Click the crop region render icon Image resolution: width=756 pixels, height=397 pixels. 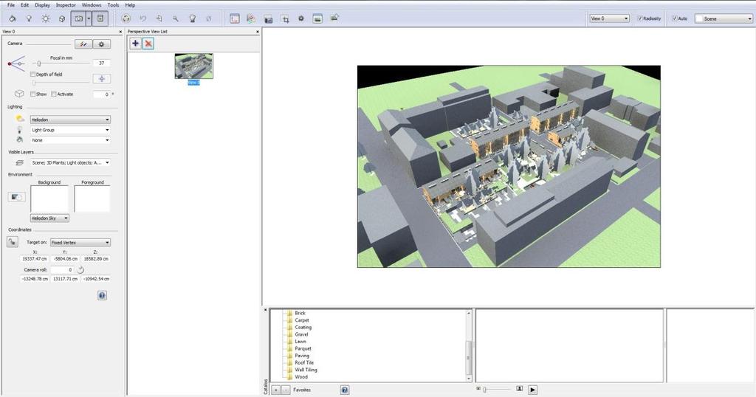[286, 18]
